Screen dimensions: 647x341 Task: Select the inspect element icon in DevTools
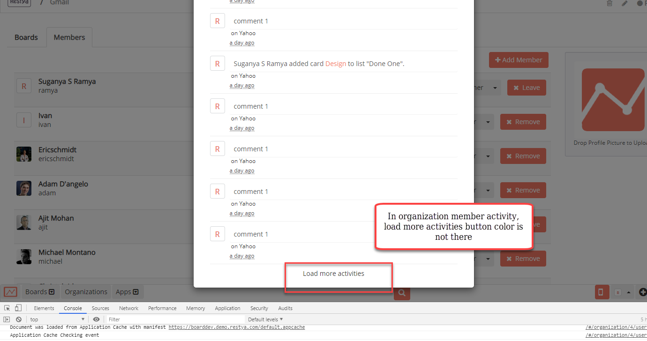coord(7,307)
